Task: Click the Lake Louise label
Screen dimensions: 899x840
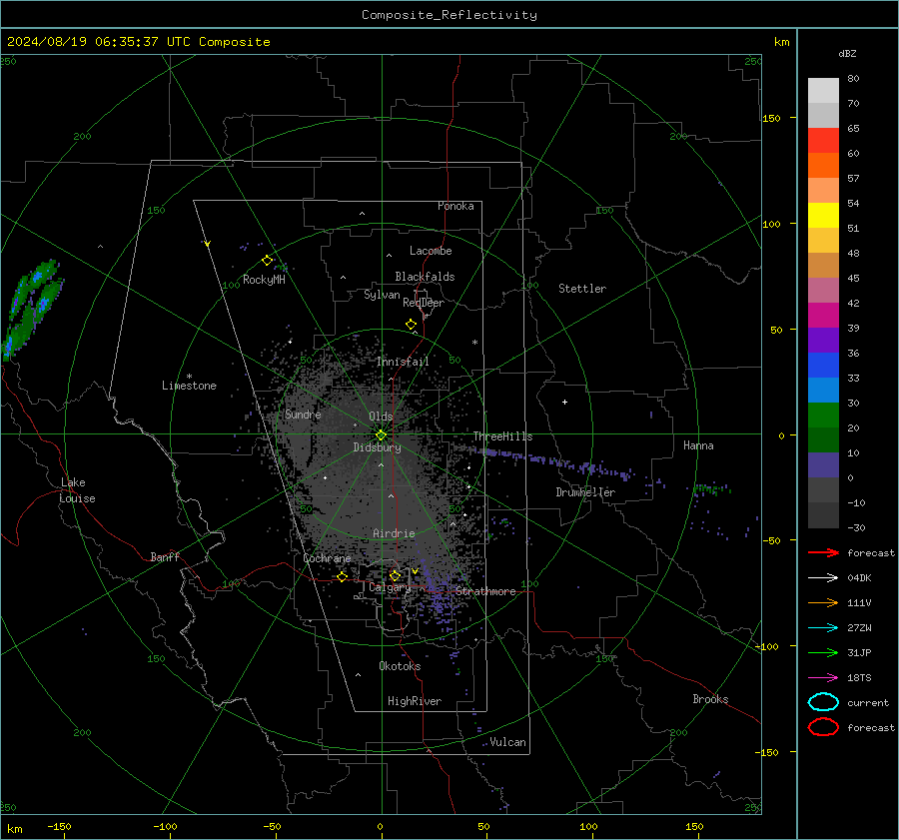Action: pyautogui.click(x=77, y=490)
